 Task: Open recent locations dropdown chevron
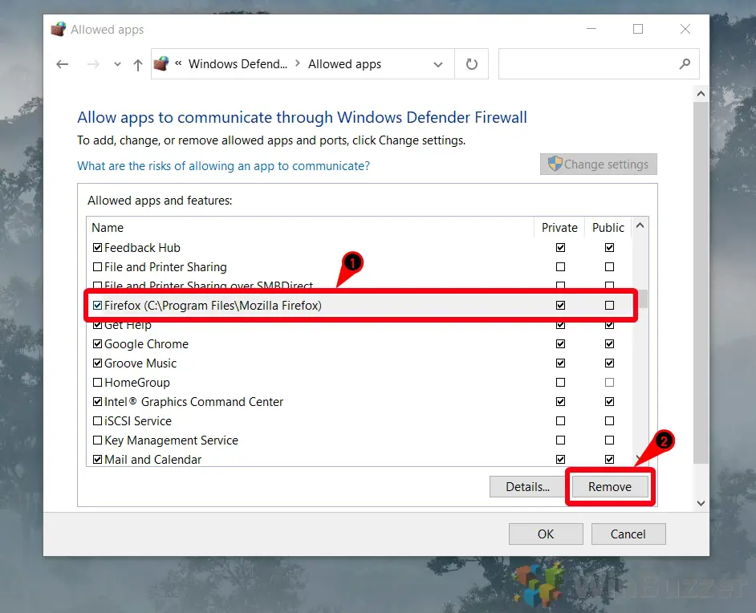[x=117, y=64]
